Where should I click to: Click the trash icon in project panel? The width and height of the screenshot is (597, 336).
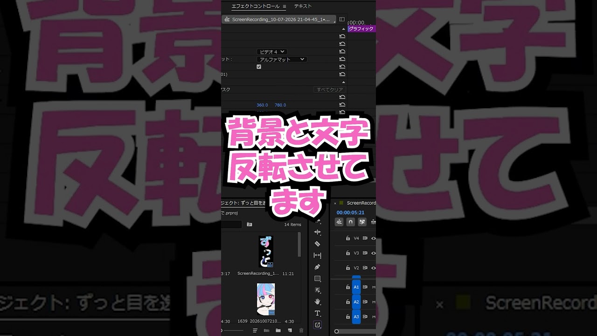[301, 330]
